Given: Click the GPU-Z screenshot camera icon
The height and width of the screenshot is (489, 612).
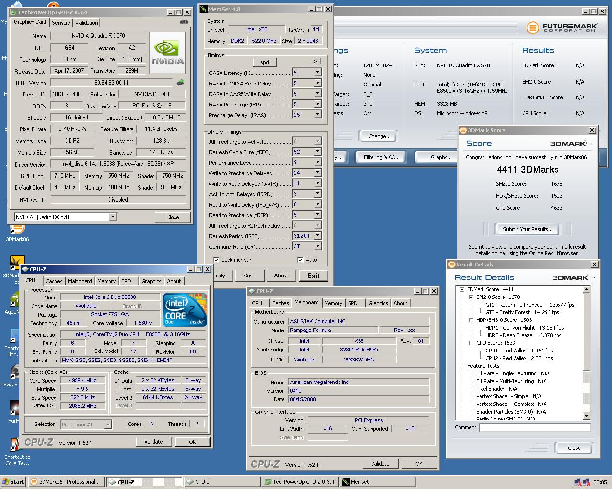Looking at the screenshot, I should pos(184,22).
